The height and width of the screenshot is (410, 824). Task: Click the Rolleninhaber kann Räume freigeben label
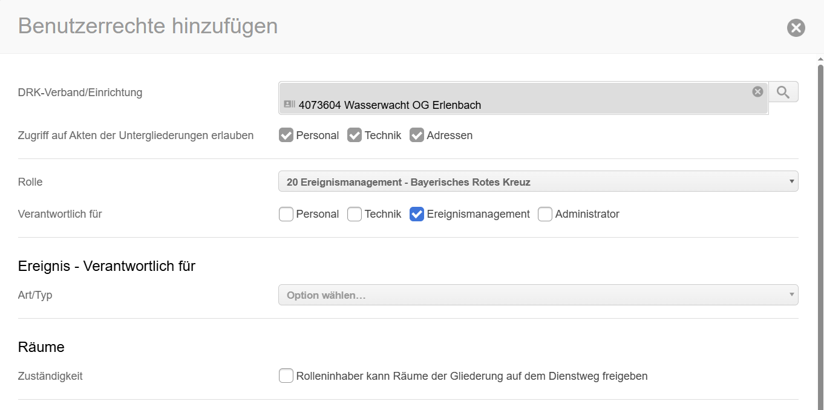pyautogui.click(x=472, y=376)
